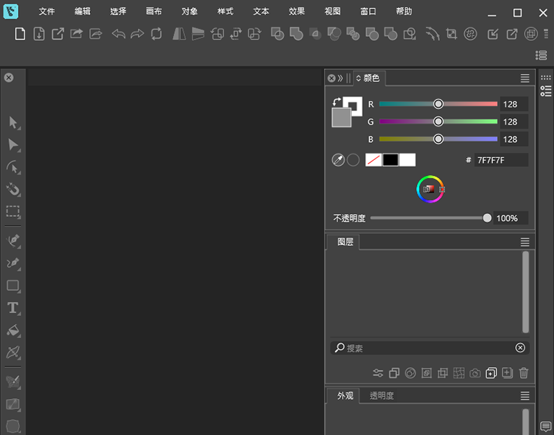Activate the stroke color box
The height and width of the screenshot is (435, 554).
tap(355, 103)
